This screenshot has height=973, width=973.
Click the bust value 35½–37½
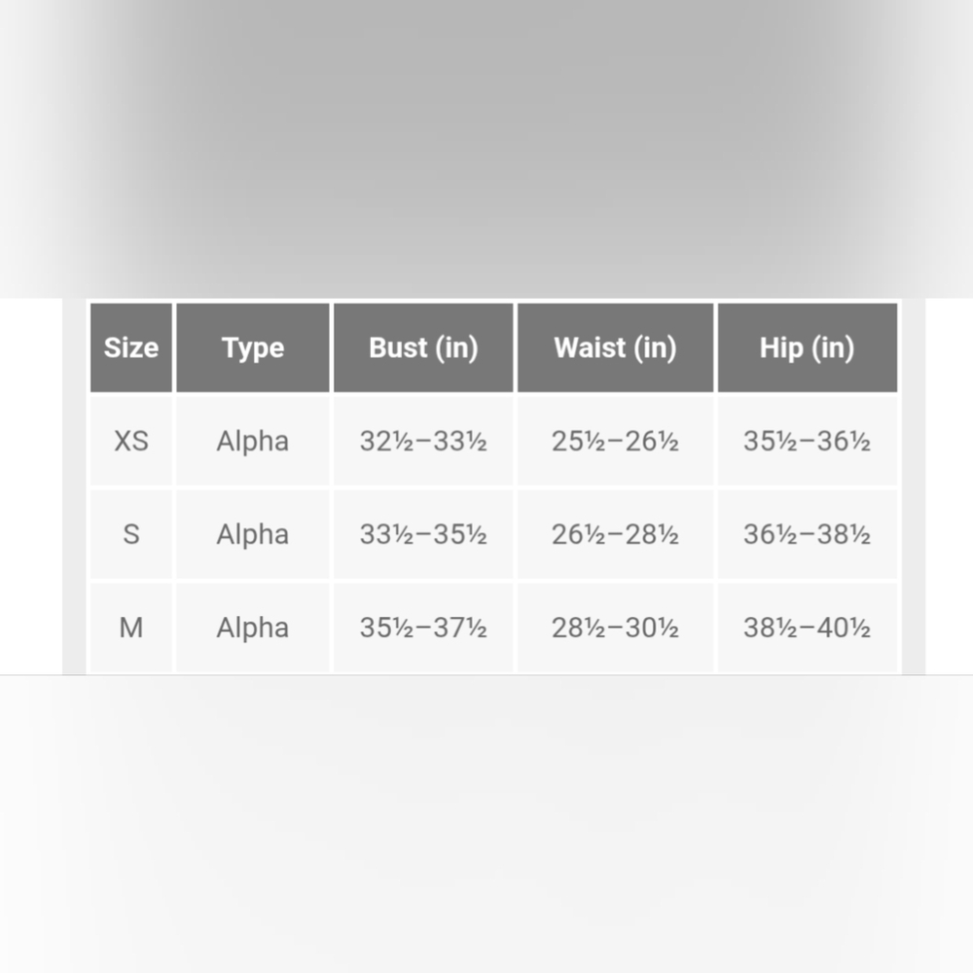click(423, 628)
